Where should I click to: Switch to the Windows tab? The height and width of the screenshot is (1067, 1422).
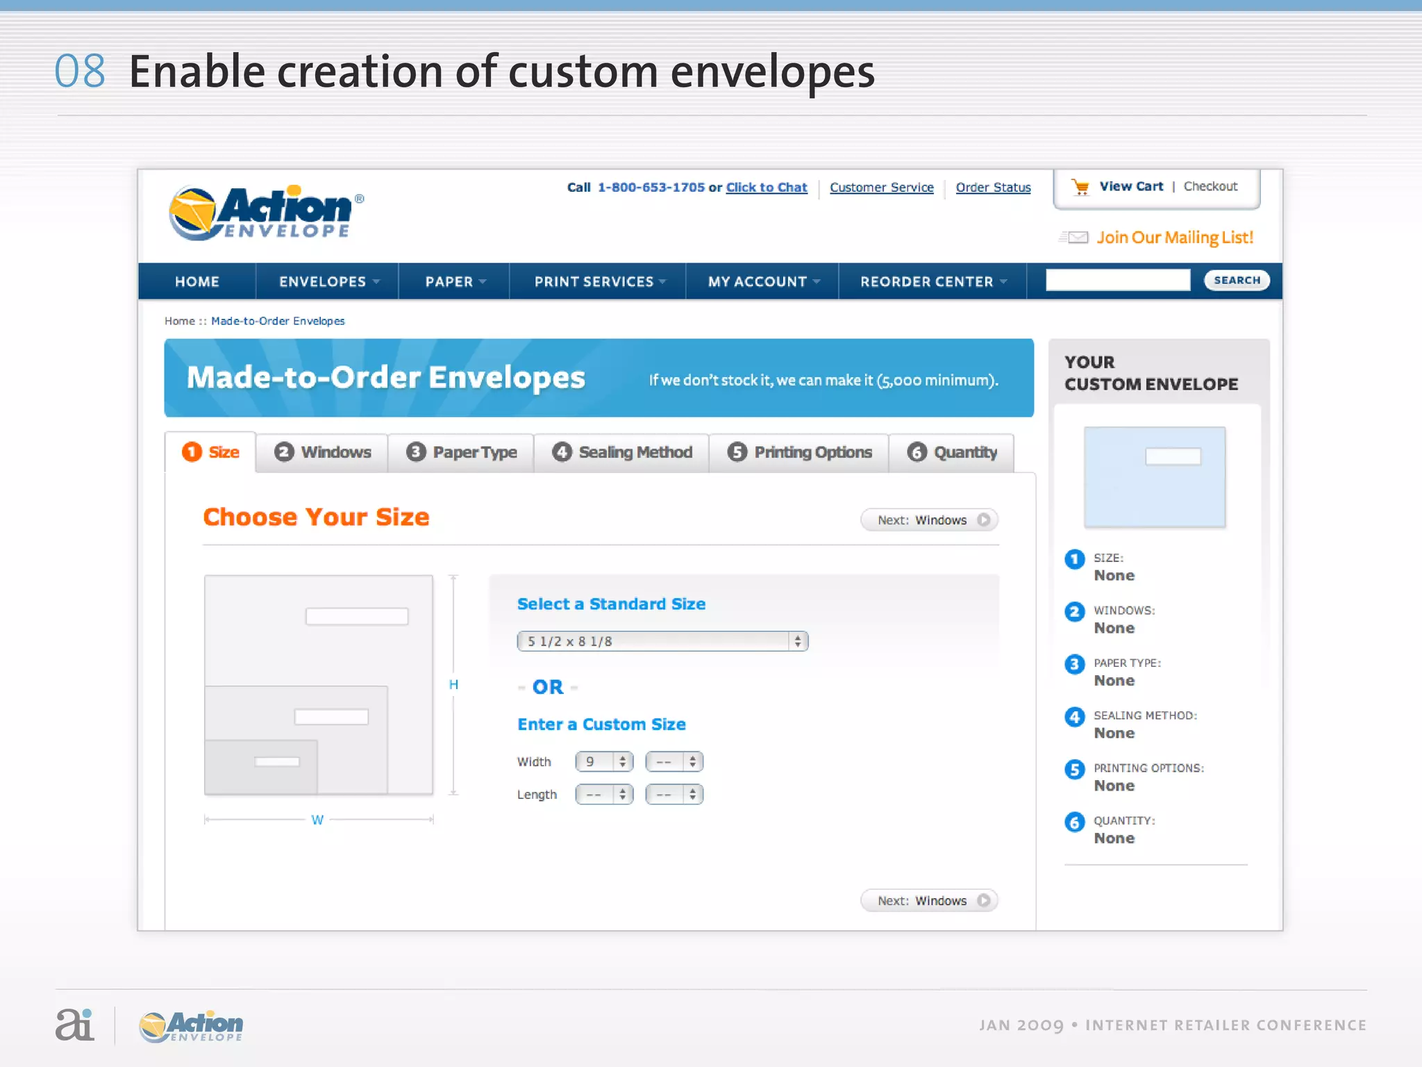click(x=322, y=453)
